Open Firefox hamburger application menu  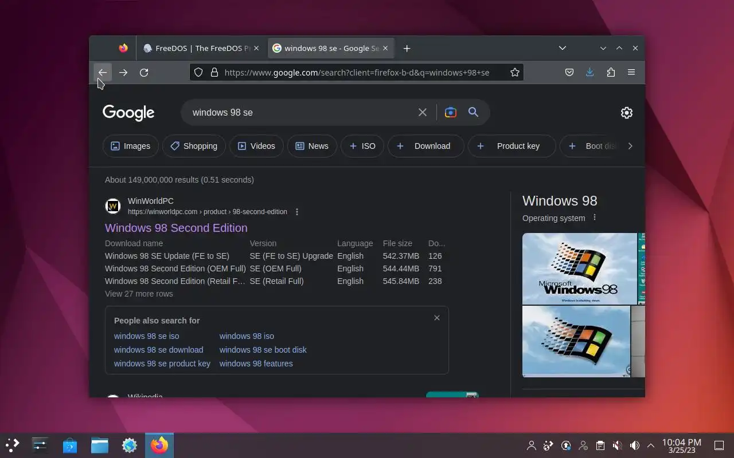(x=631, y=73)
